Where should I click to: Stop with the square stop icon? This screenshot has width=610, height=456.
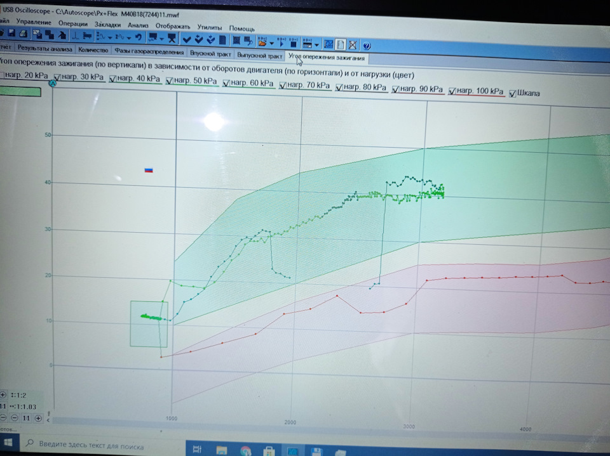[294, 42]
